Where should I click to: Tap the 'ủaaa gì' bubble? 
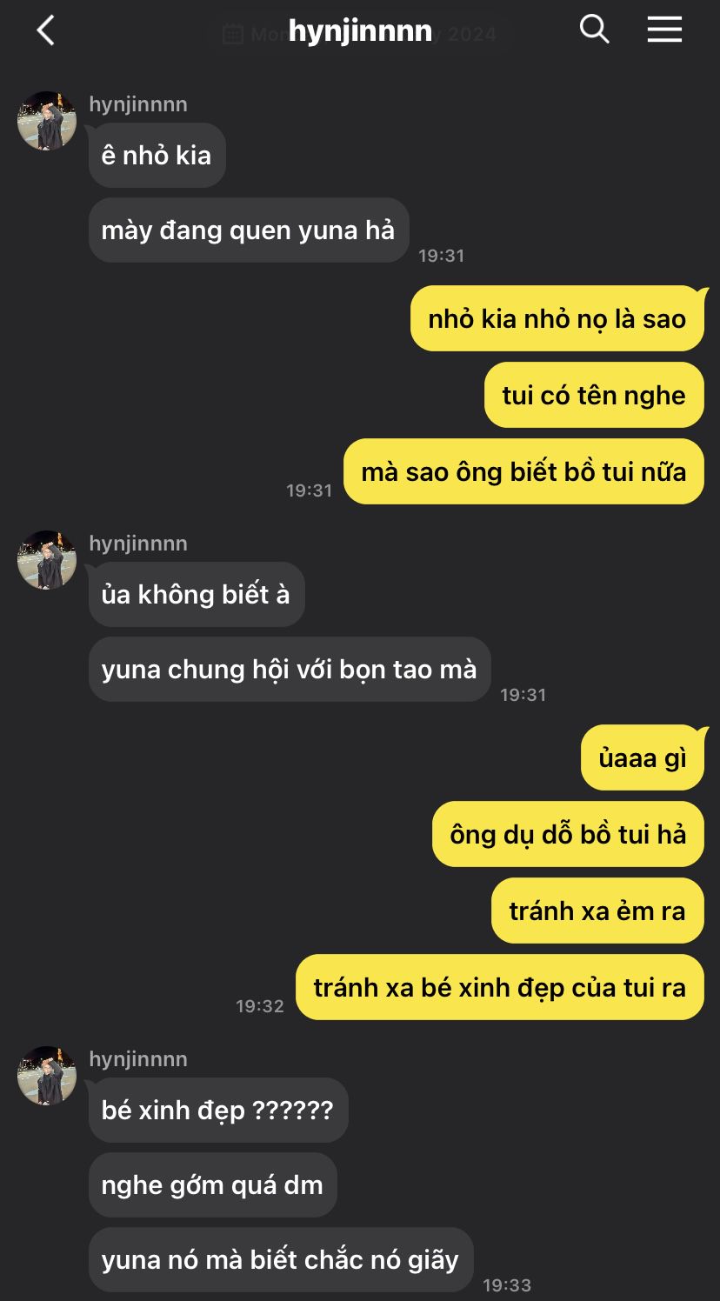click(x=643, y=758)
